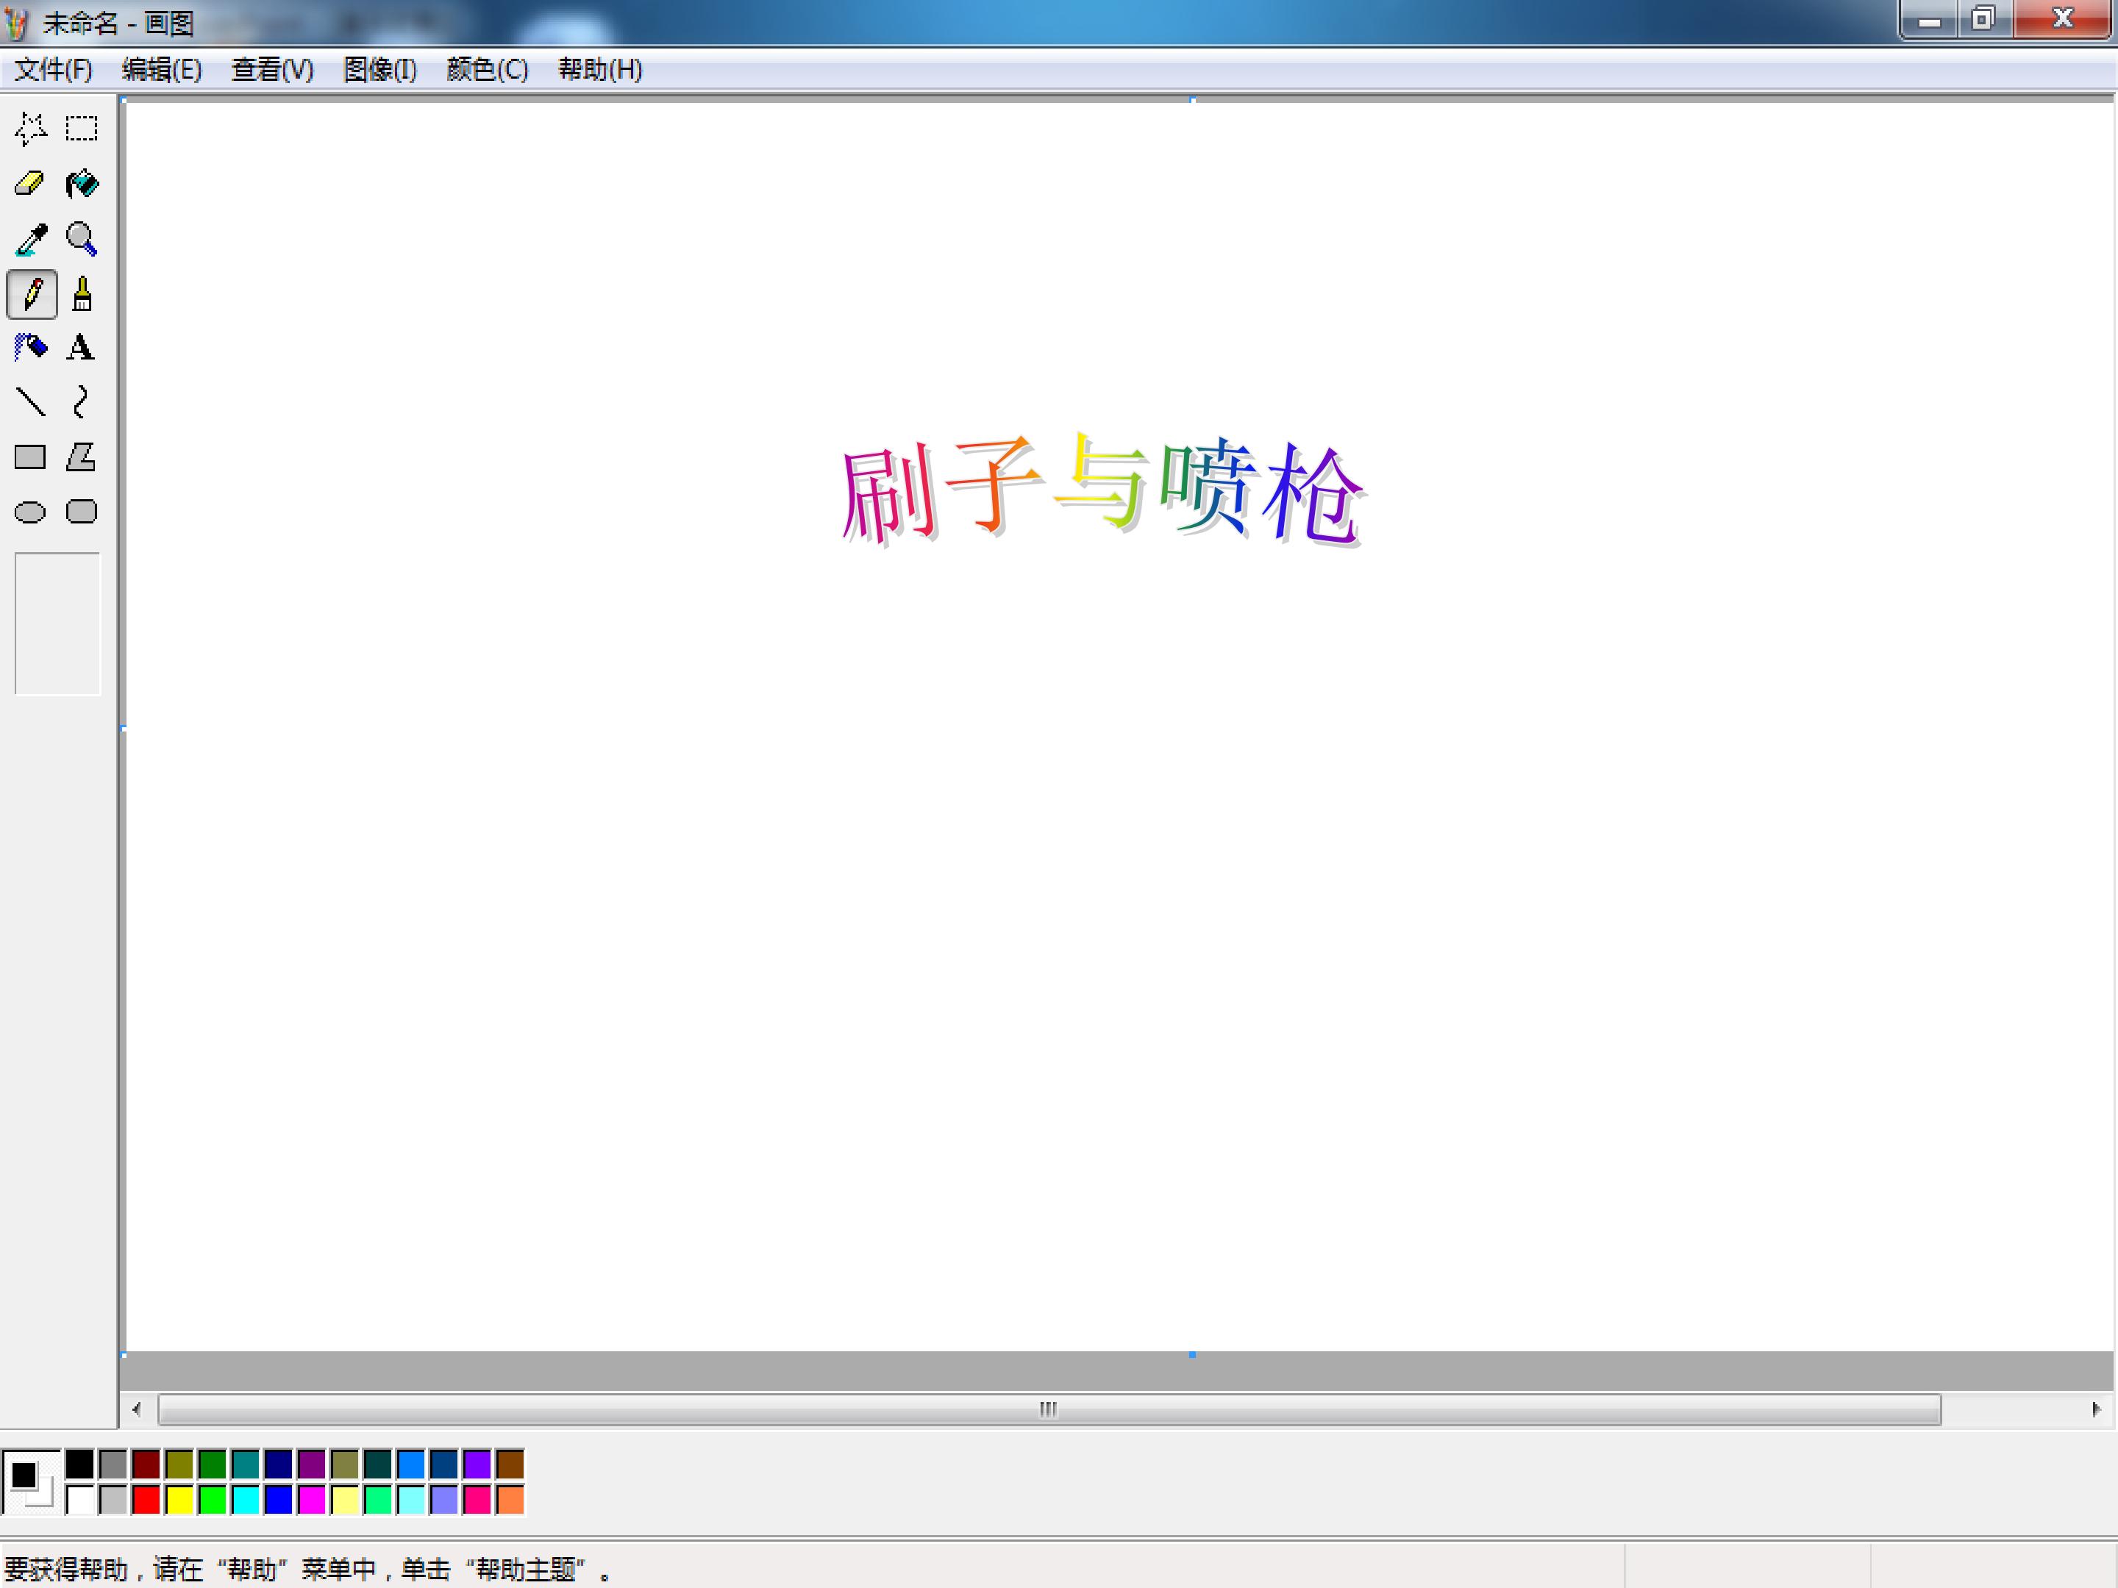The width and height of the screenshot is (2118, 1588).
Task: Click the rainbow text on canvas
Action: [1103, 490]
